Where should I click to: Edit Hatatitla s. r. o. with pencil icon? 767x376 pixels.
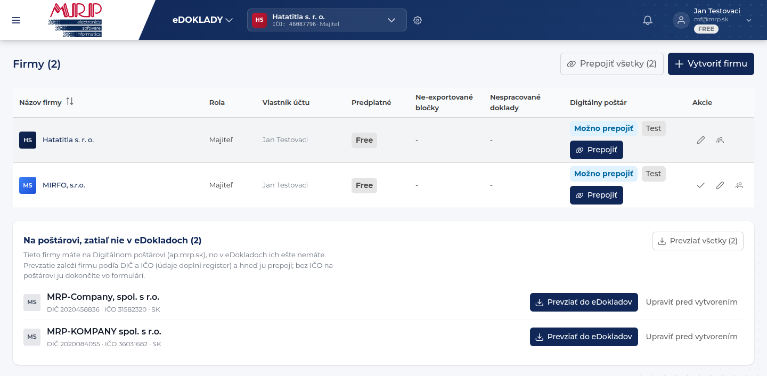click(701, 140)
